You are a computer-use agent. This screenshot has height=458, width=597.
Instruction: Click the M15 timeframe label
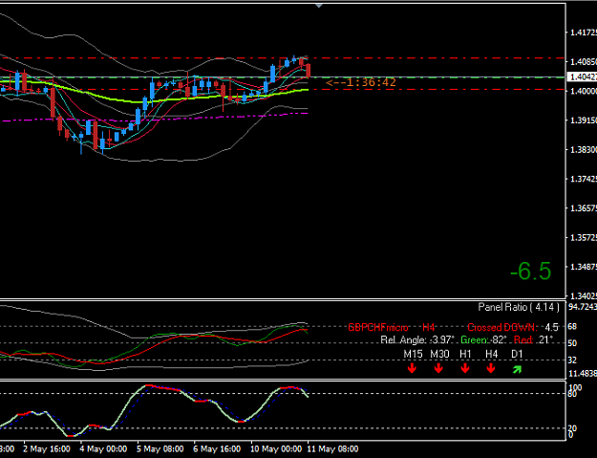click(x=413, y=354)
